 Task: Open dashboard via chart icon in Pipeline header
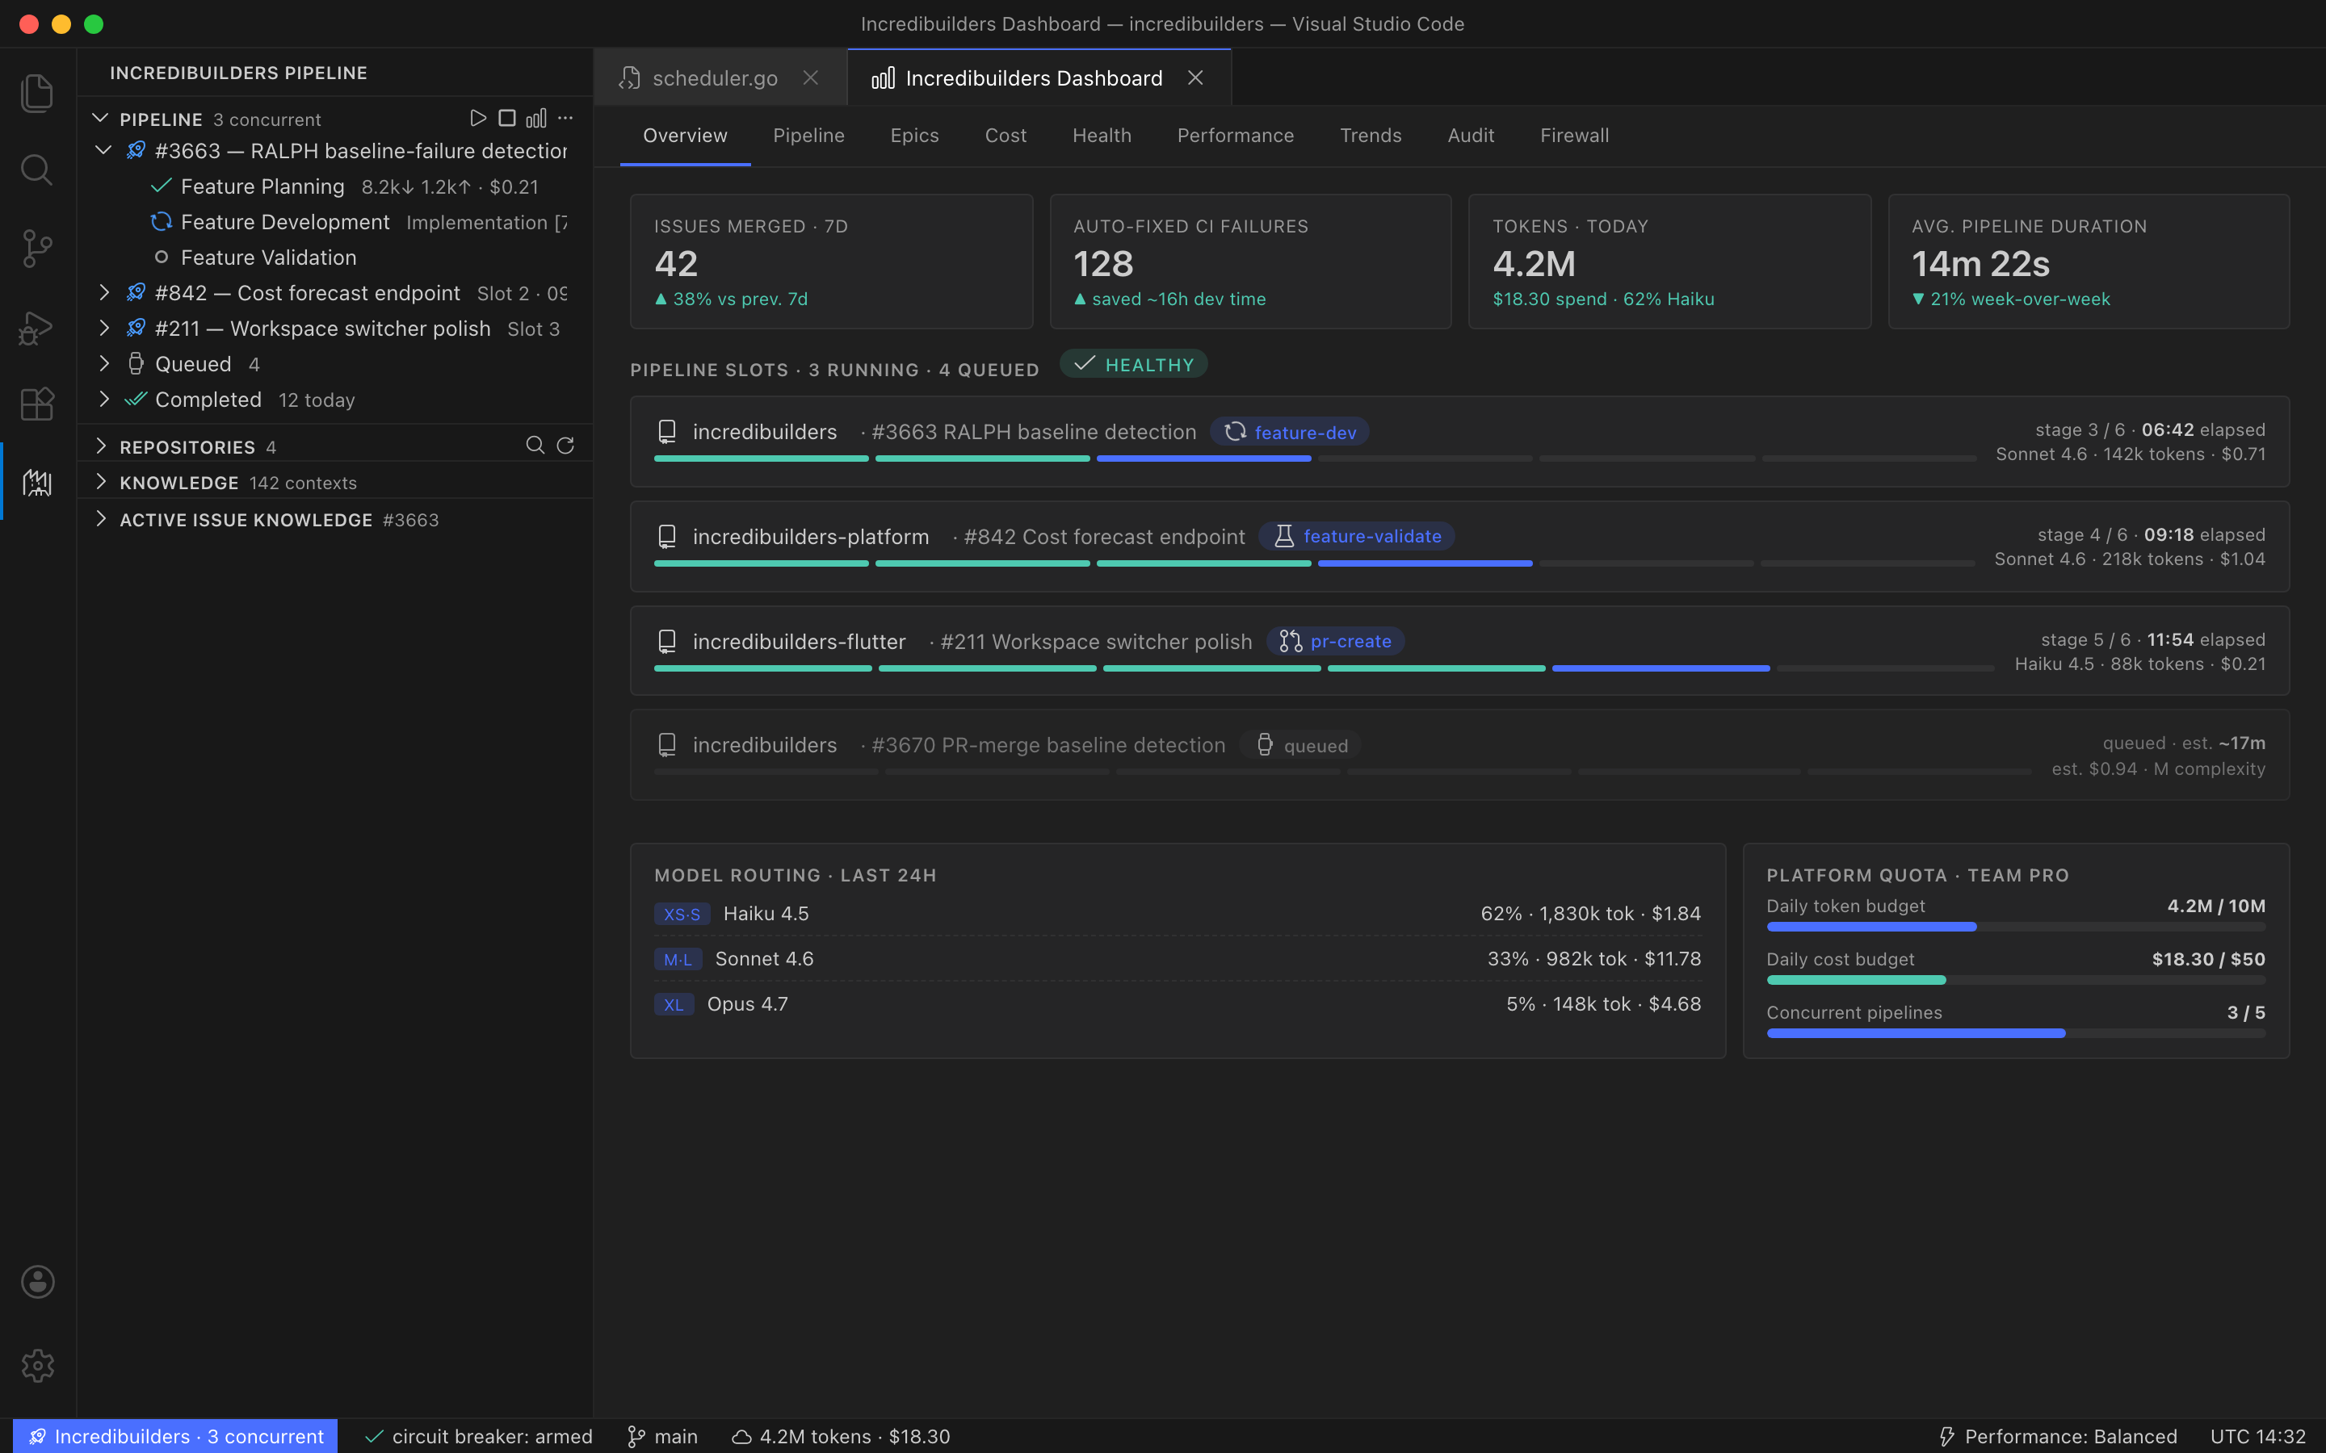(x=536, y=118)
